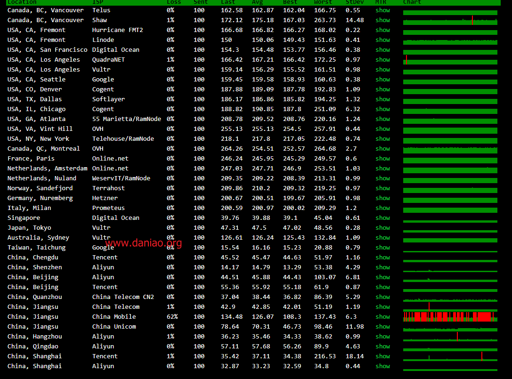512x379 pixels.
Task: Open show link for Montreal OVH
Action: pyautogui.click(x=382, y=148)
